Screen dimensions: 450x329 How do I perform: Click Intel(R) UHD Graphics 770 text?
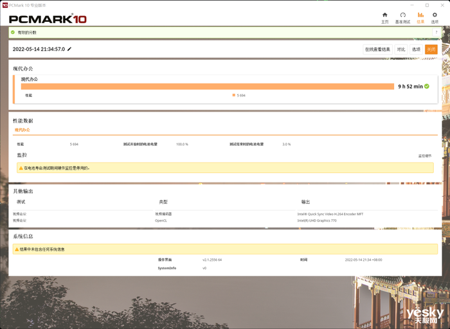pos(317,220)
